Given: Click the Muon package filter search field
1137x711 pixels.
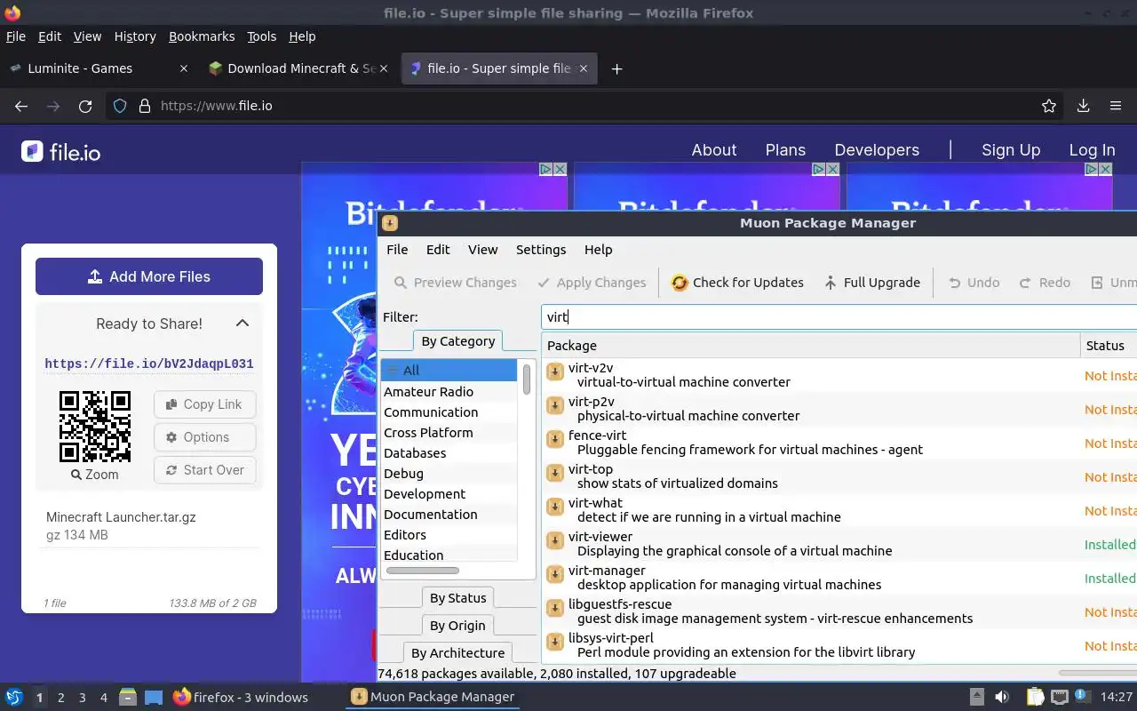Looking at the screenshot, I should tap(839, 317).
